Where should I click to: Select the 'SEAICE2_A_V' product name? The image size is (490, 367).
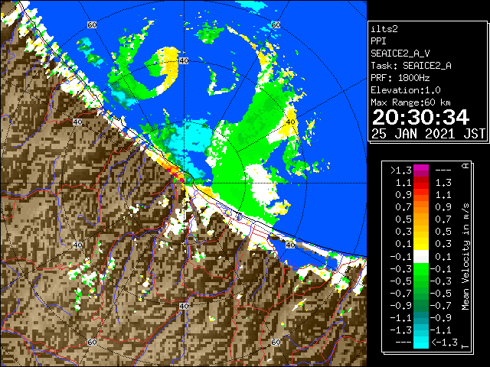(400, 54)
